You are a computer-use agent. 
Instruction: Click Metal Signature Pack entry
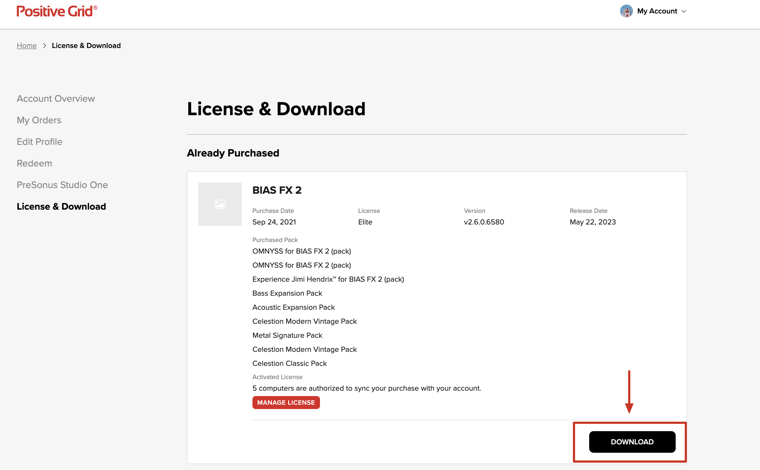click(287, 335)
